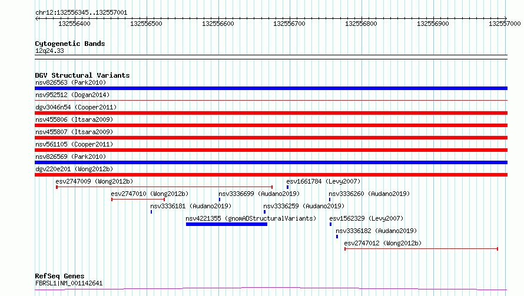Viewport: 524px width, 296px height.
Task: Open variant nsv455807 (Itsara2009) label
Action: (74, 132)
